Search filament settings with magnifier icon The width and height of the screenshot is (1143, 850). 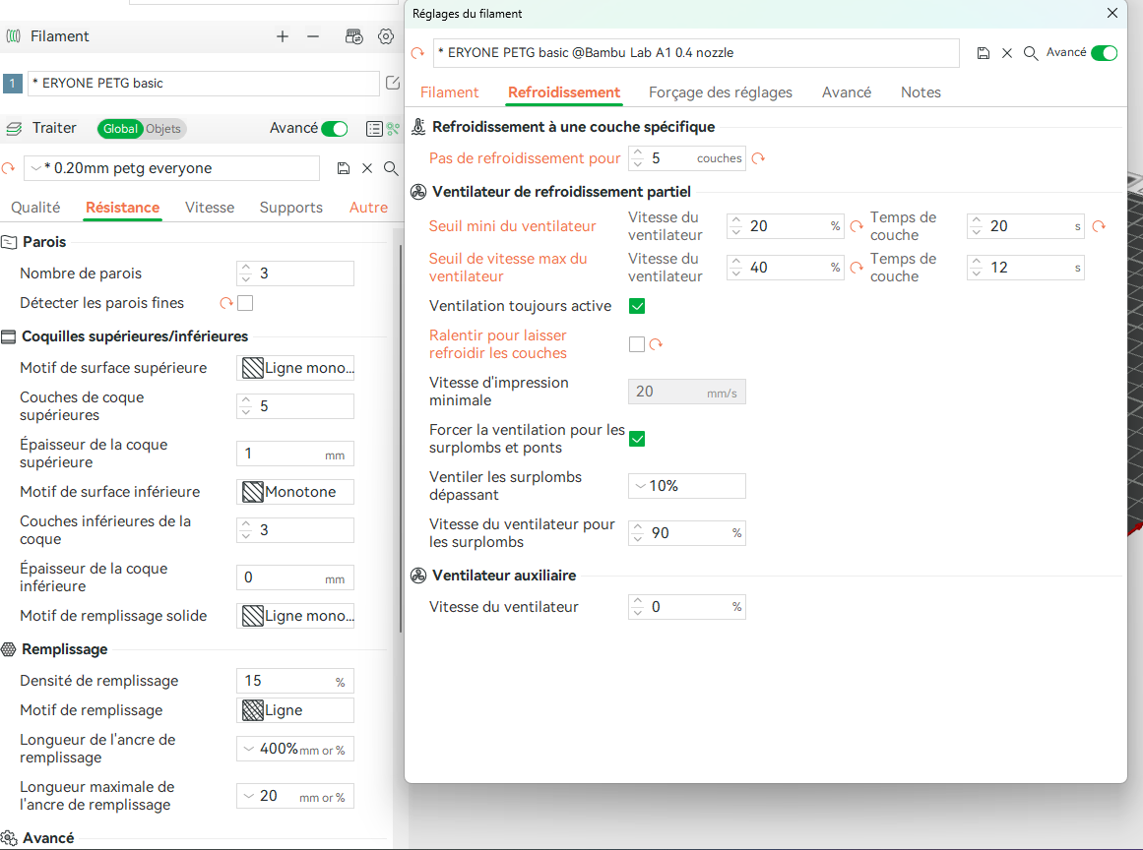1031,52
